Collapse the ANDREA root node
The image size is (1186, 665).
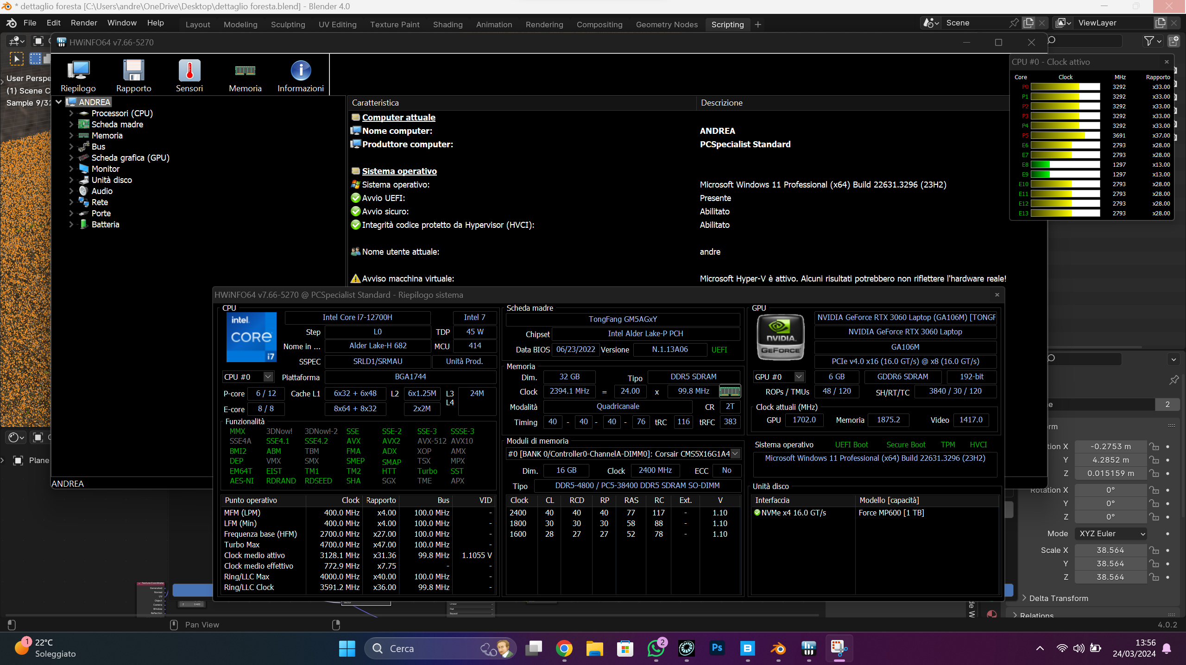59,102
